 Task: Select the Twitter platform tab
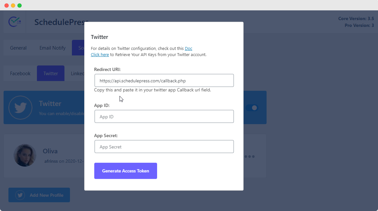pyautogui.click(x=51, y=73)
